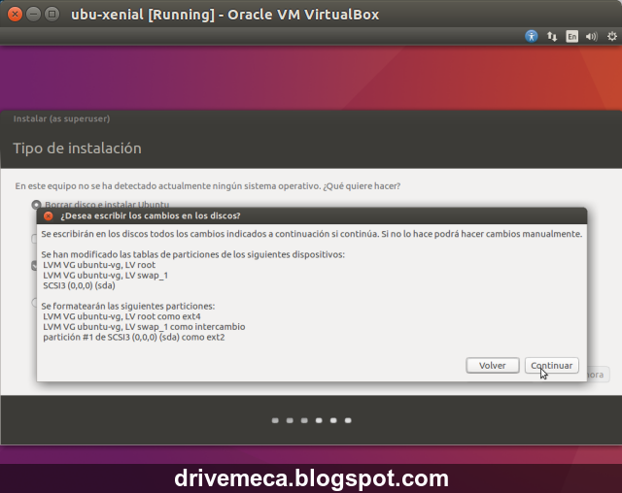Open the network connections indicator
The image size is (622, 493).
pos(552,37)
